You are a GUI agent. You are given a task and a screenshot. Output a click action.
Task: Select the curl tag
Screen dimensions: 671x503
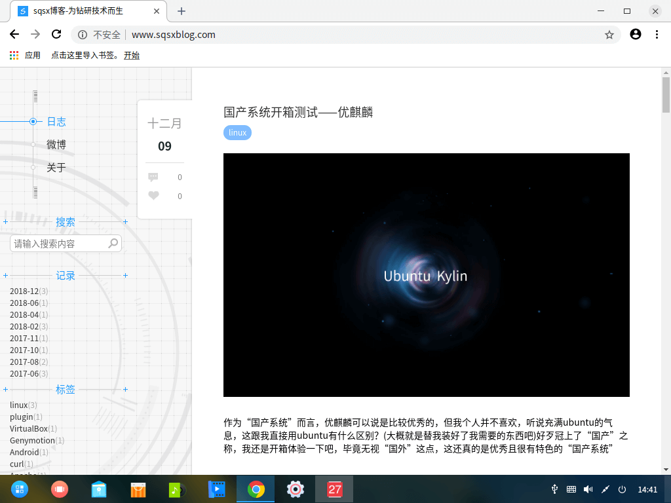click(22, 464)
